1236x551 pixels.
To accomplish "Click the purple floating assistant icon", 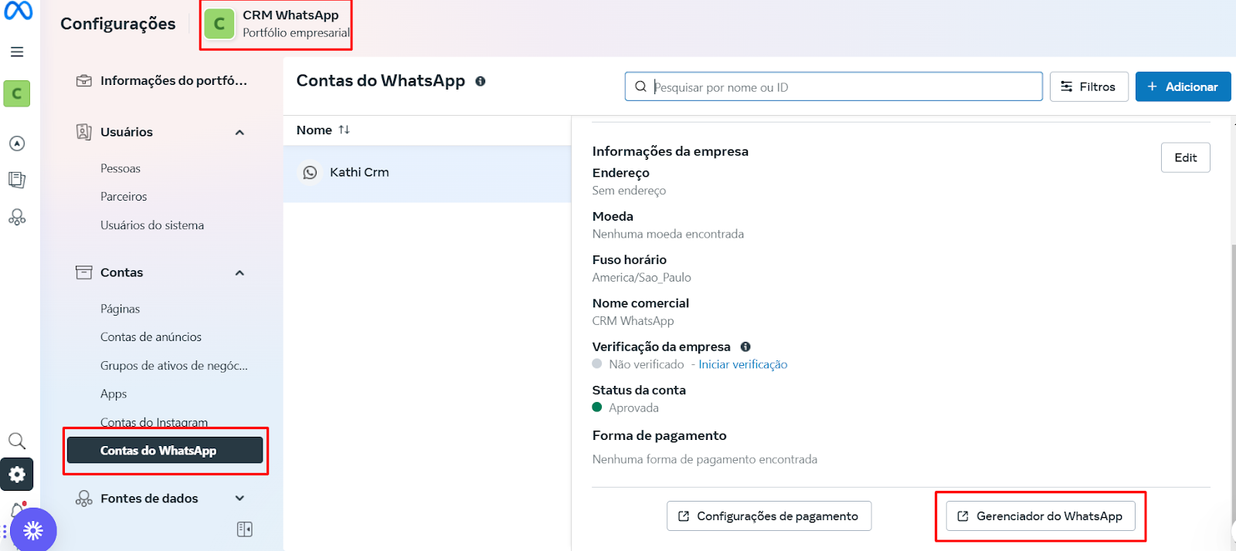I will coord(33,530).
